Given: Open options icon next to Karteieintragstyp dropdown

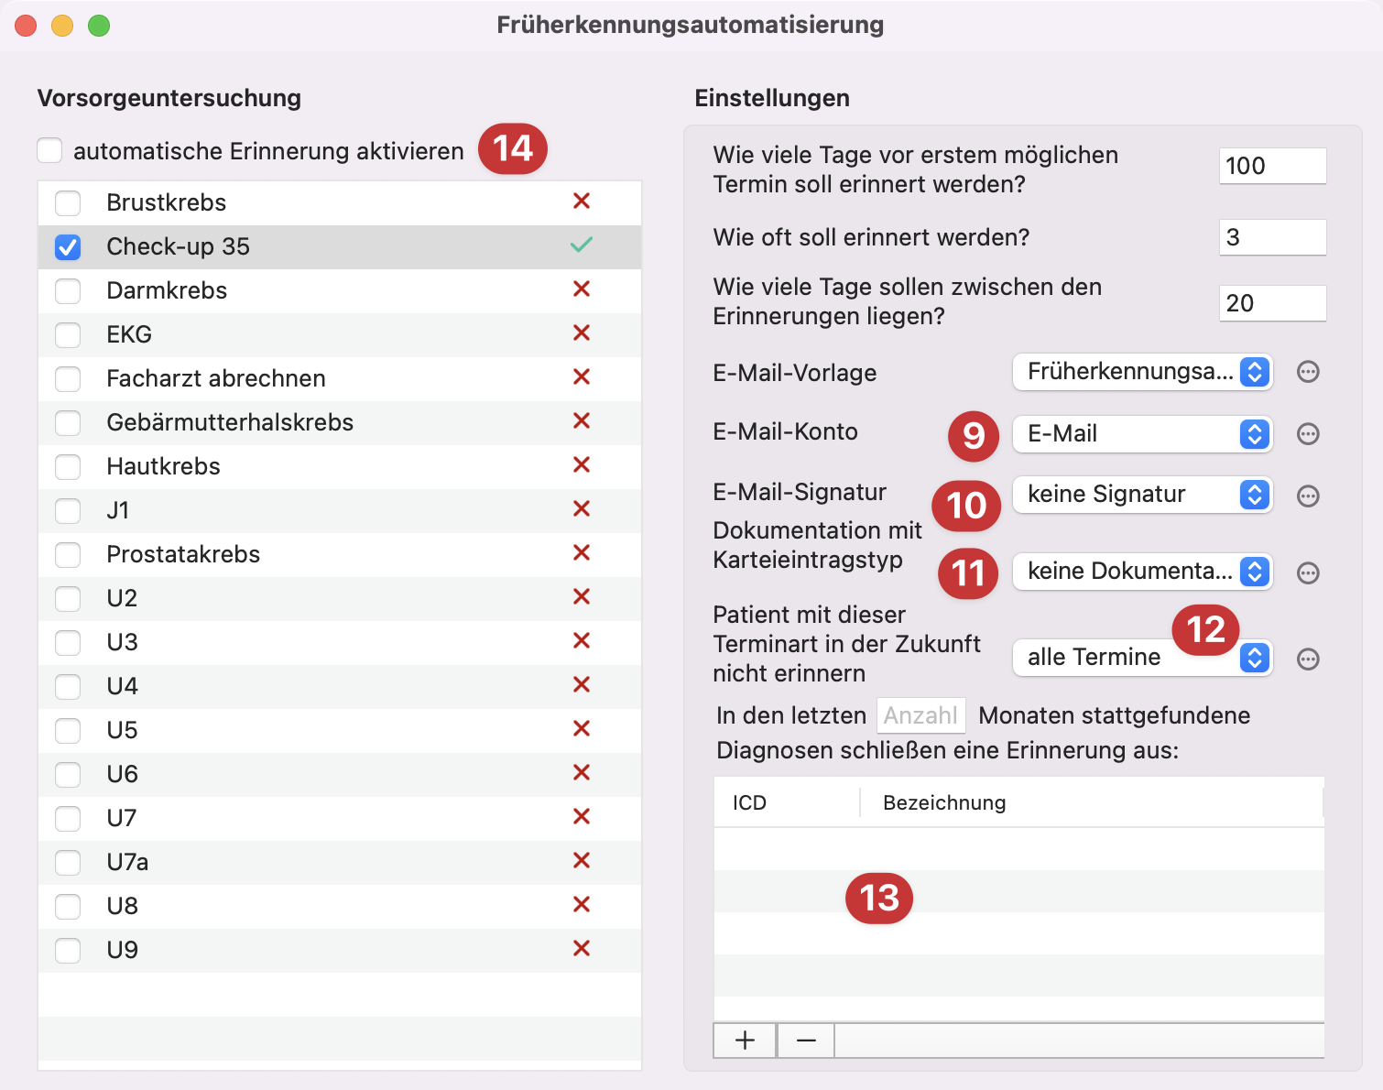Looking at the screenshot, I should point(1308,573).
